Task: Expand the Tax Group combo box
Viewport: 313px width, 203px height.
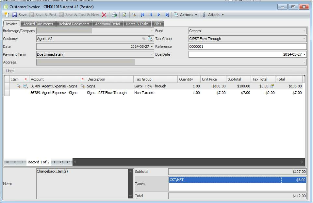Action: (304, 39)
